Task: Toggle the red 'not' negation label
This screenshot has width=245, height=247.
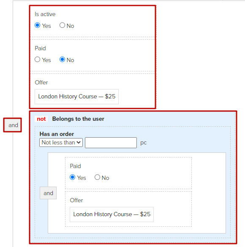Action: [x=41, y=119]
